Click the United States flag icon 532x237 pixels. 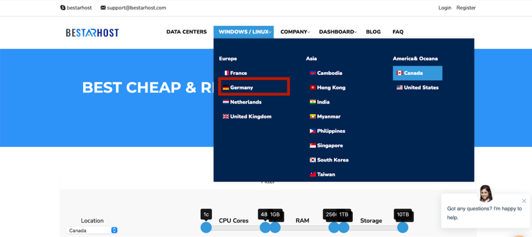pos(400,87)
